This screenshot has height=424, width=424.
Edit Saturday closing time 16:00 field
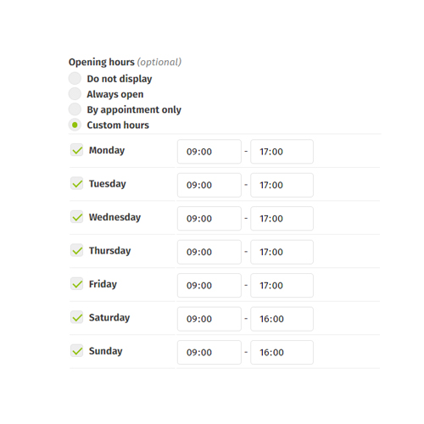click(x=282, y=319)
